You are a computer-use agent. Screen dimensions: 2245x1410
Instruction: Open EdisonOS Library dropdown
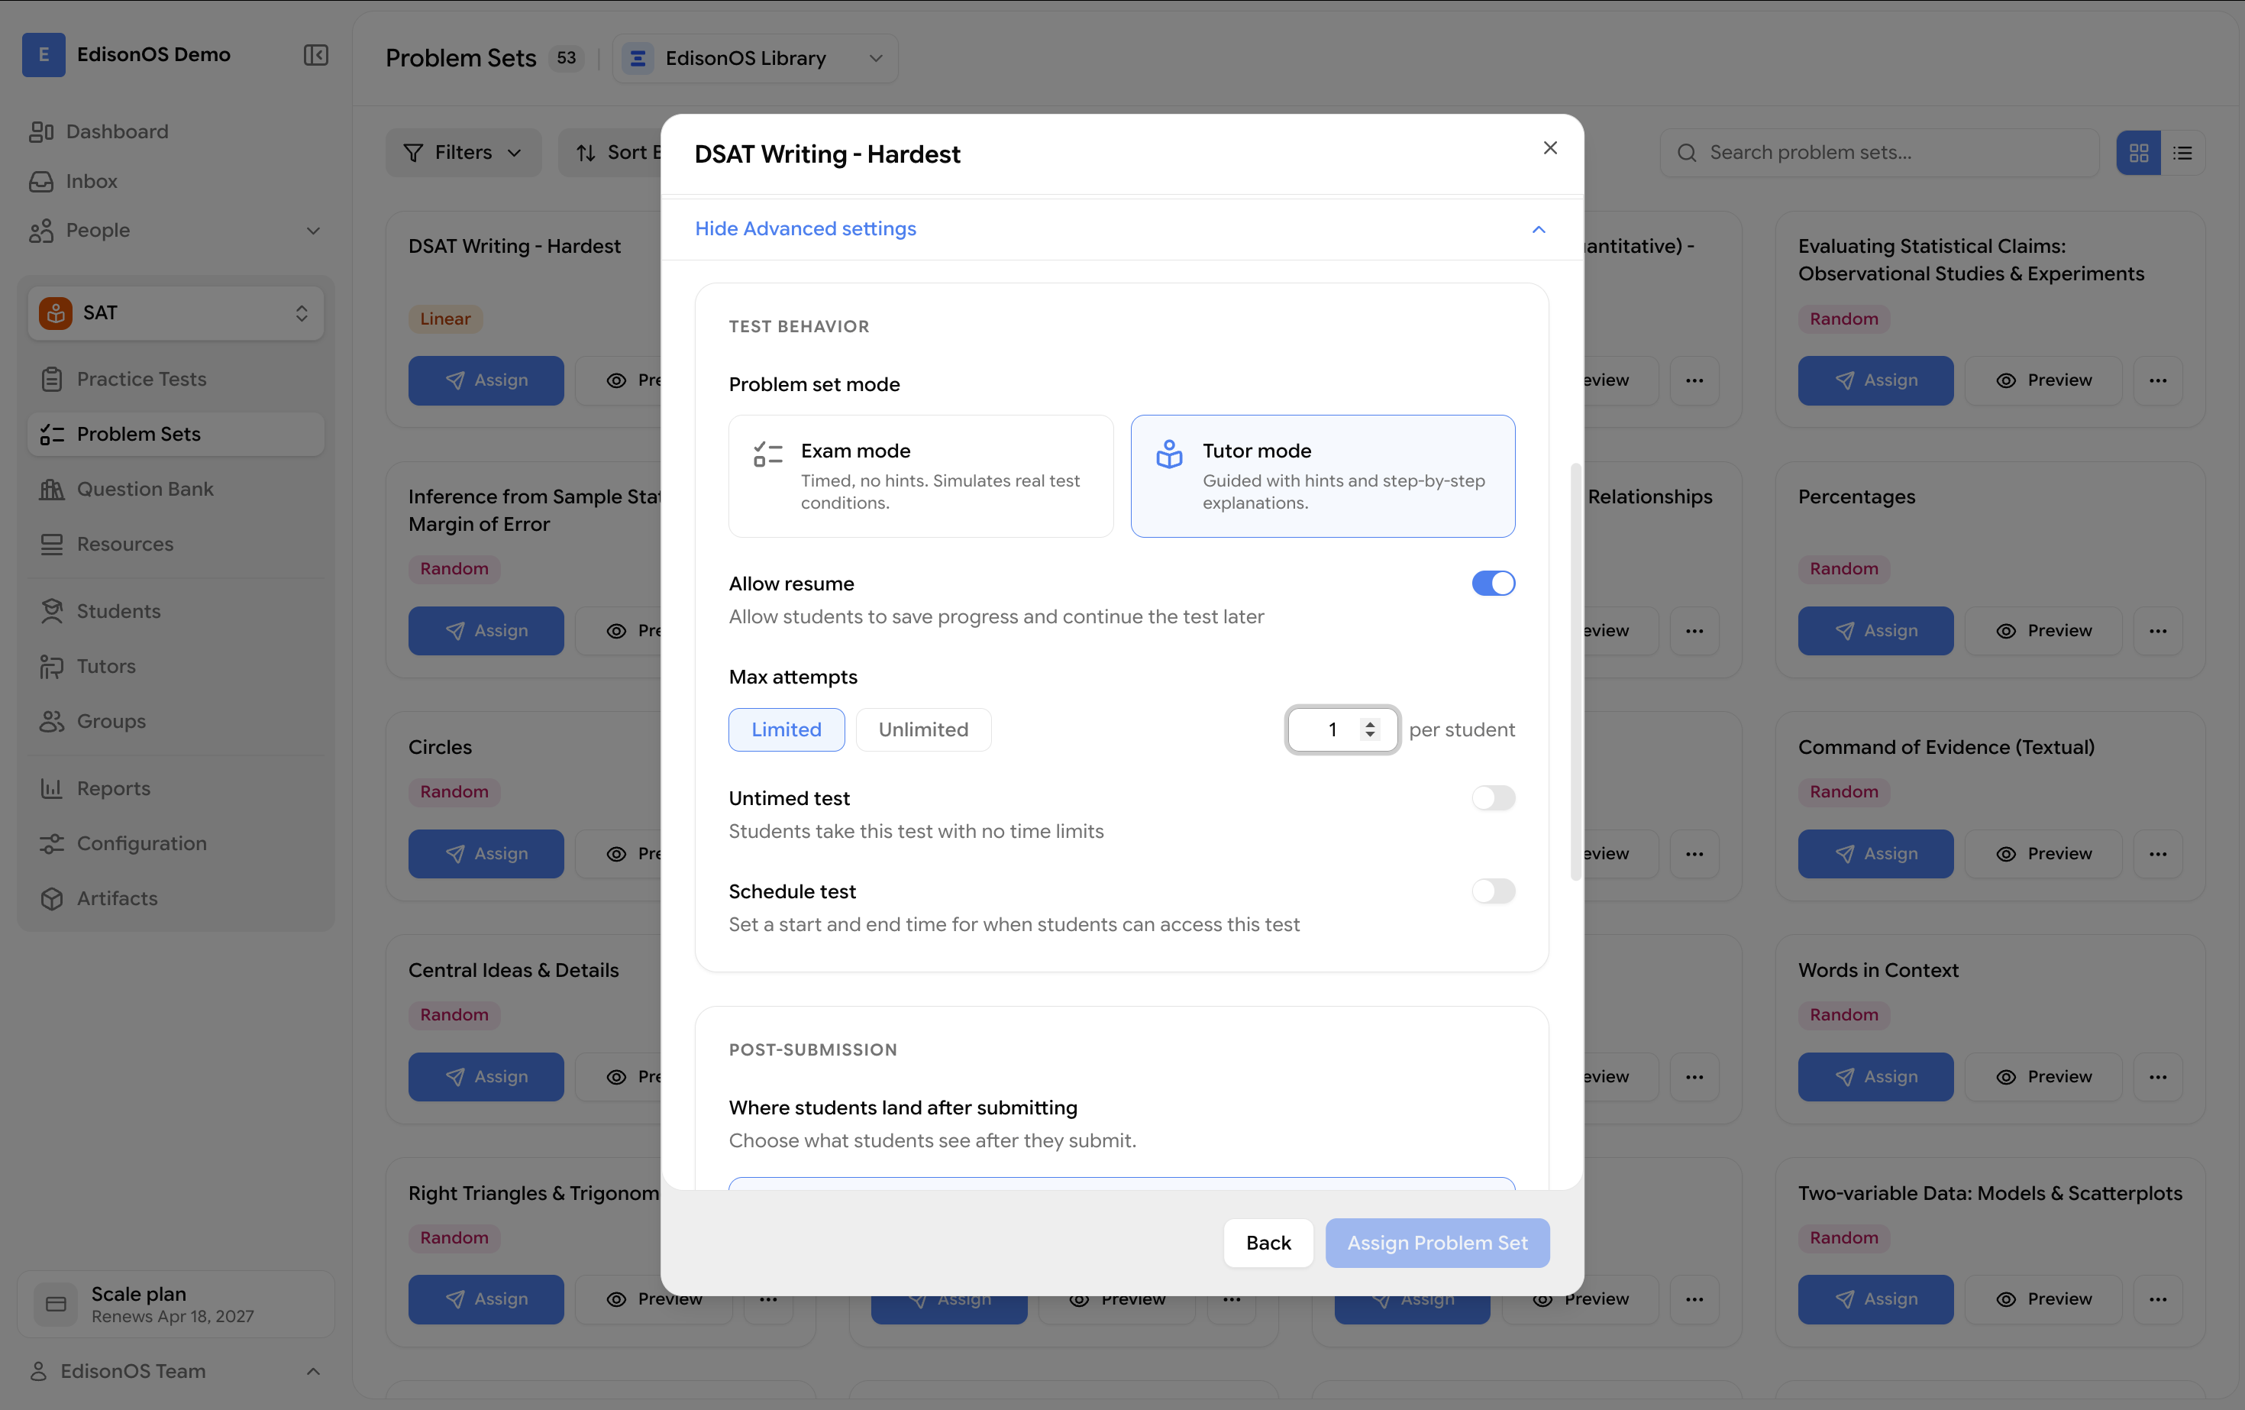pos(755,58)
